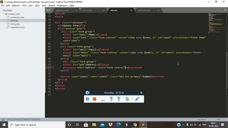Open Dropbox from the taskbar
228x128 pixels.
tap(110, 125)
